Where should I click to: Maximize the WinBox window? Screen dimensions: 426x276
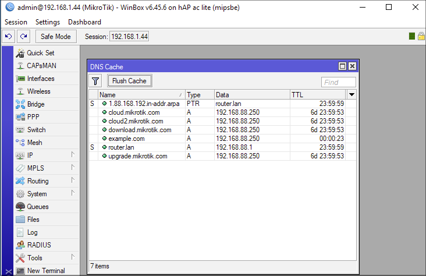tap(389, 7)
